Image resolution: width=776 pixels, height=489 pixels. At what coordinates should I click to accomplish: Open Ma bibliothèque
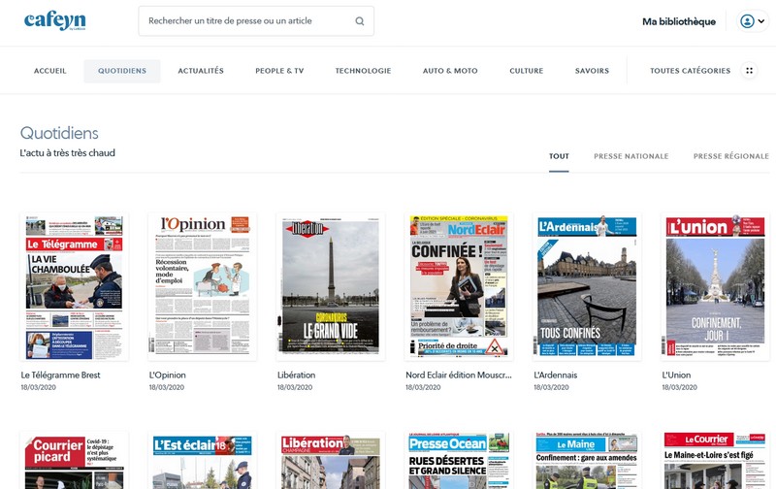tap(678, 21)
